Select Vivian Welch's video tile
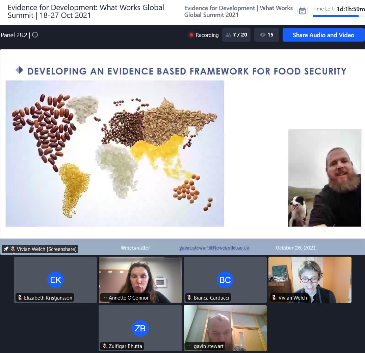The width and height of the screenshot is (365, 353). 310,280
